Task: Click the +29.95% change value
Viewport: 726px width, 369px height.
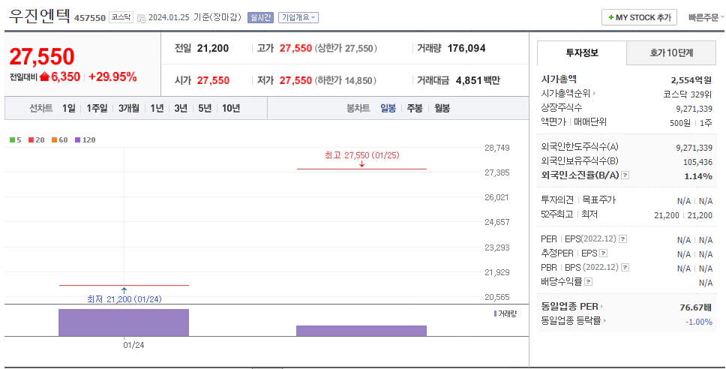Action: click(x=112, y=76)
